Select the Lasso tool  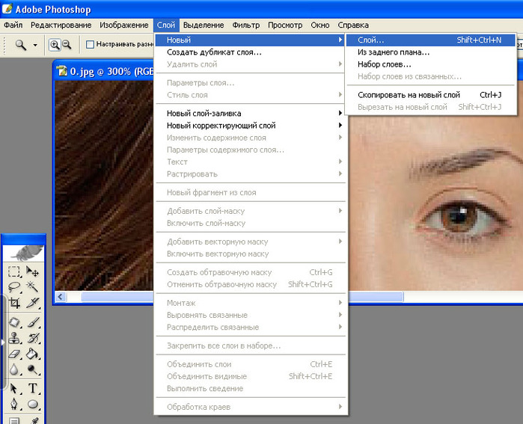pyautogui.click(x=14, y=287)
